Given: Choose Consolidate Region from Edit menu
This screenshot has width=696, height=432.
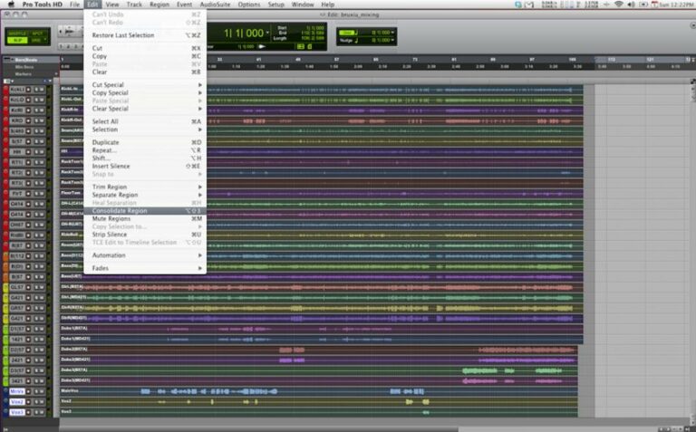Looking at the screenshot, I should coord(147,211).
